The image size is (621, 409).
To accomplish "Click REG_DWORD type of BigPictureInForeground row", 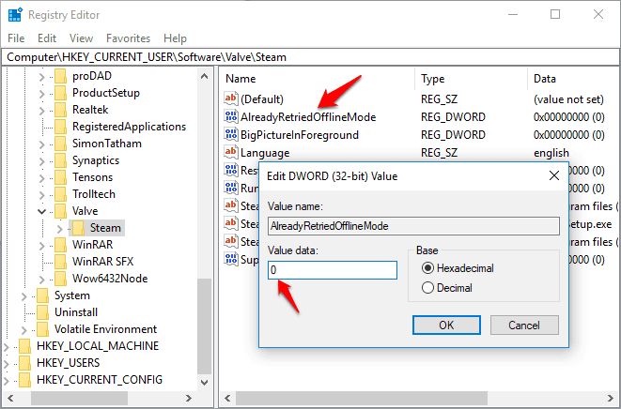I will 453,135.
